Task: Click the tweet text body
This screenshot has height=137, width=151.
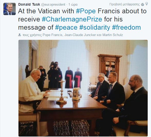Action: (82, 19)
